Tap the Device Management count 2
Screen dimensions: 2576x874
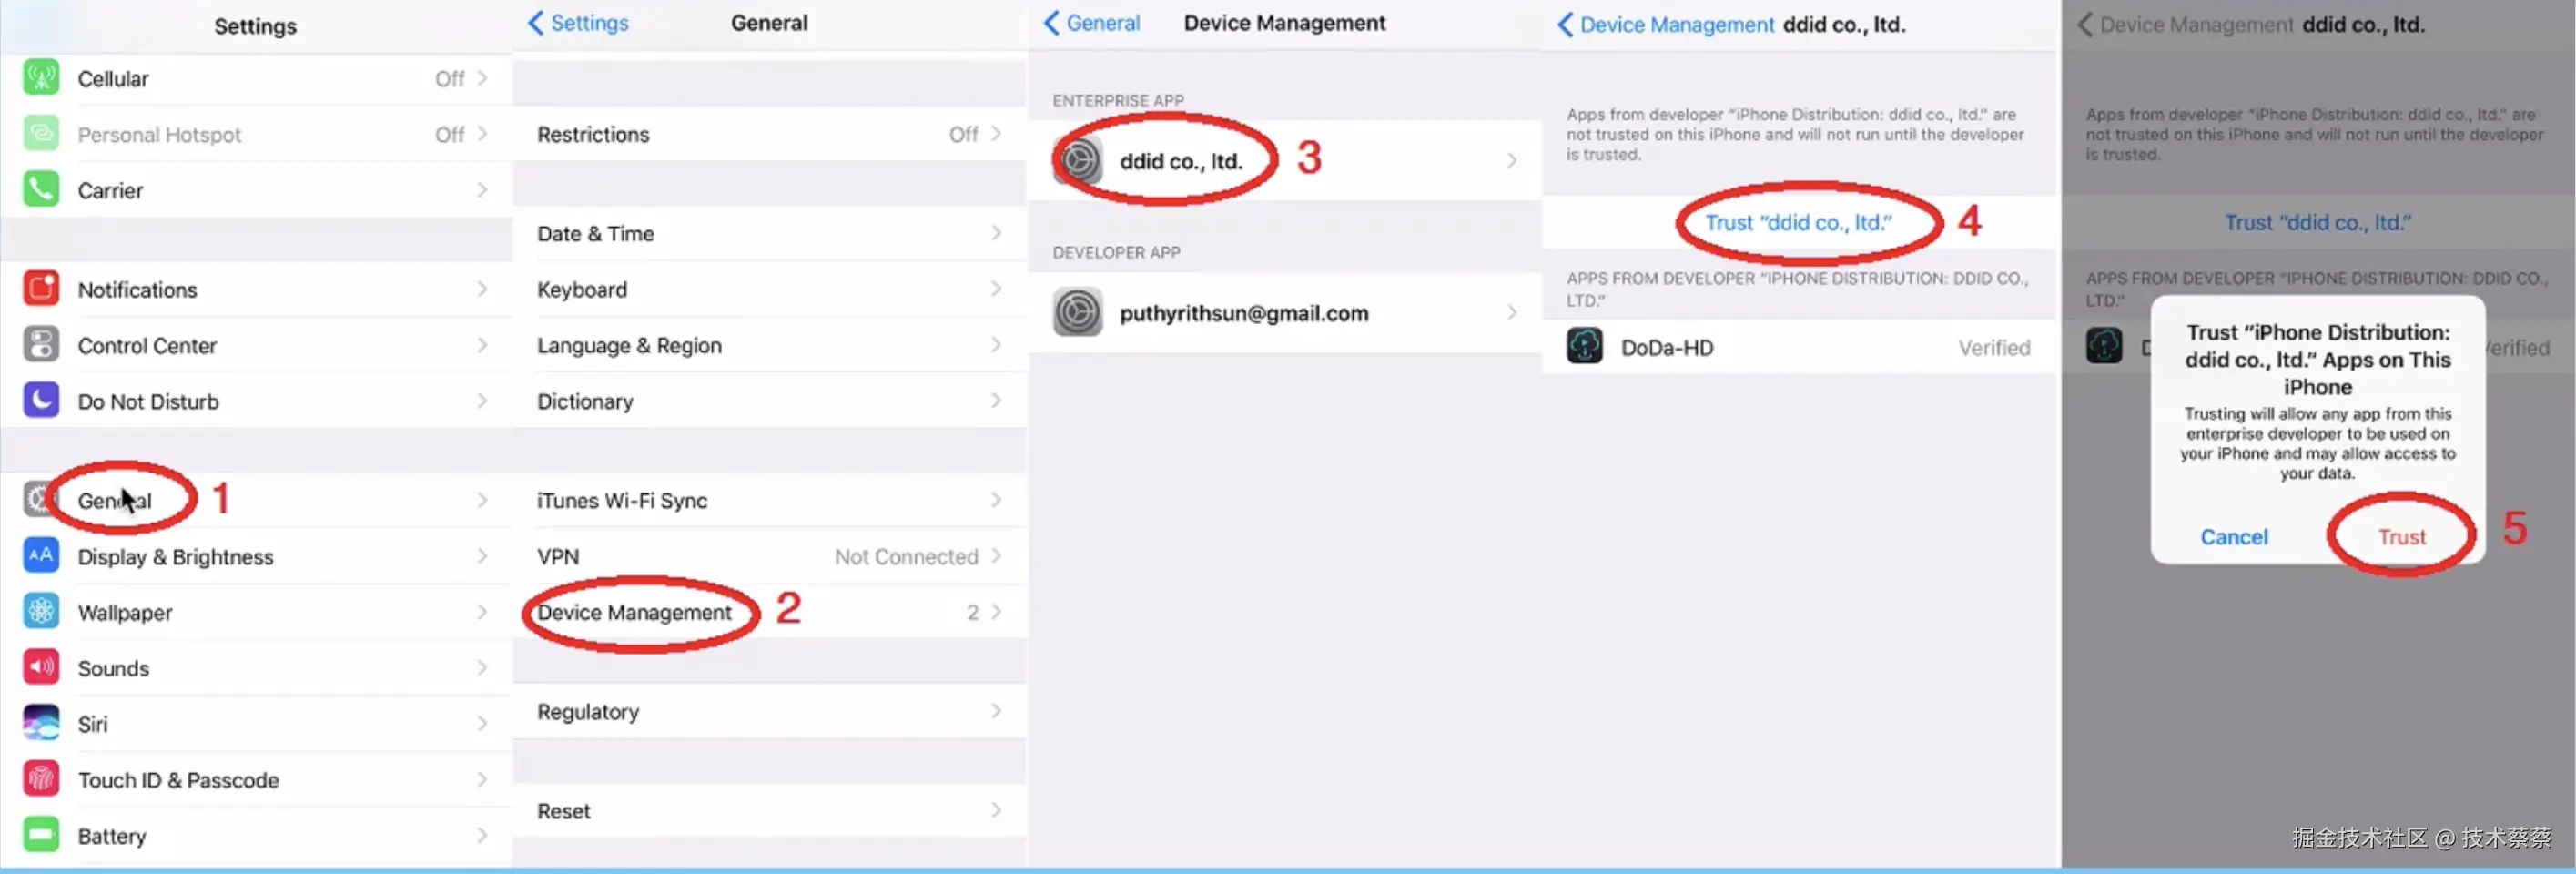[972, 612]
